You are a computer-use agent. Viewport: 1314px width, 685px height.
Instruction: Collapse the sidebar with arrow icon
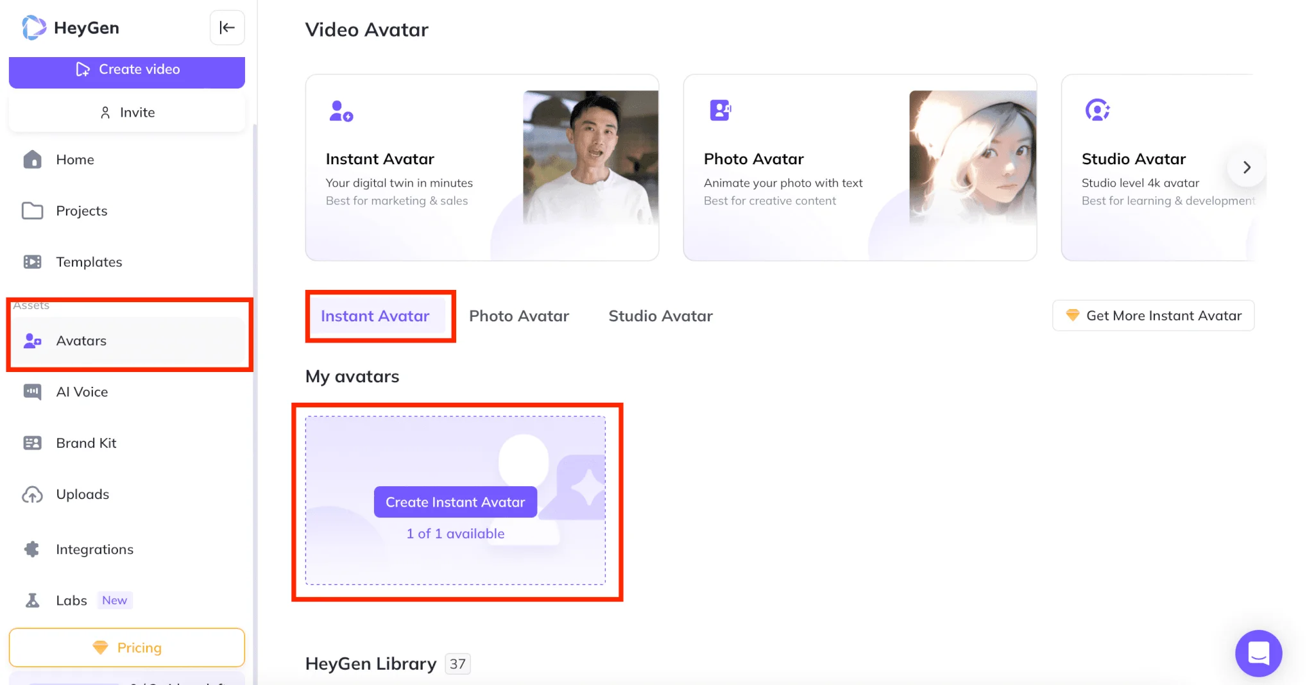coord(227,28)
